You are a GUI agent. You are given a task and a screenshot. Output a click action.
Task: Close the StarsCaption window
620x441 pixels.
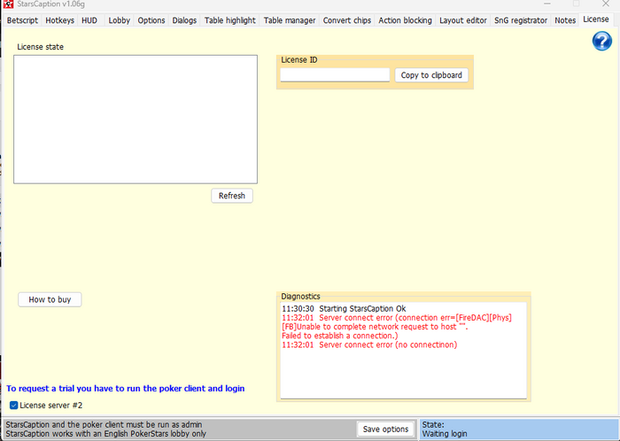tap(605, 4)
